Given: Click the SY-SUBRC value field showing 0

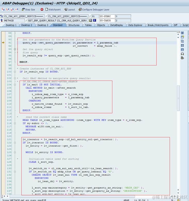Looking at the screenshot, I should [x=123, y=16].
